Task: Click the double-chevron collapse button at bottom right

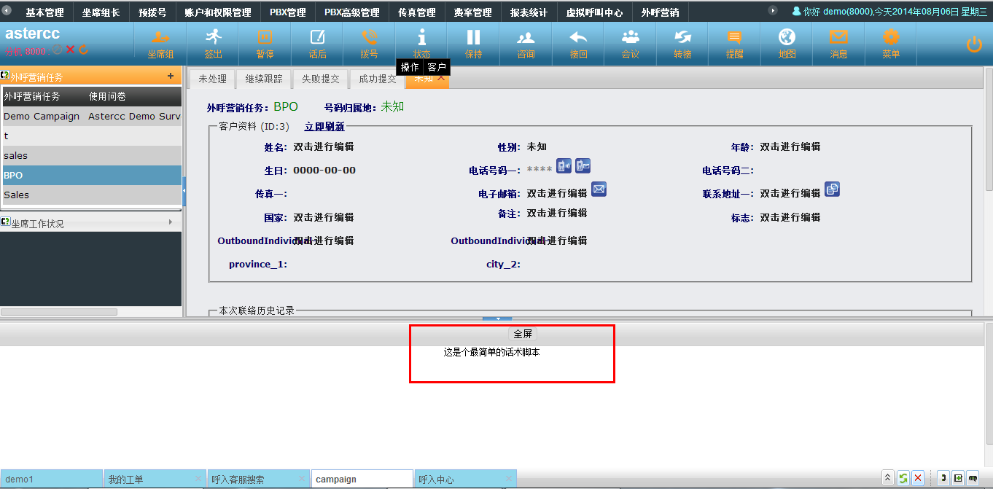Action: pos(887,478)
